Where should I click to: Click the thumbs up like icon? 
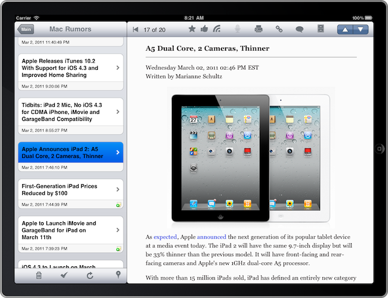pos(204,29)
